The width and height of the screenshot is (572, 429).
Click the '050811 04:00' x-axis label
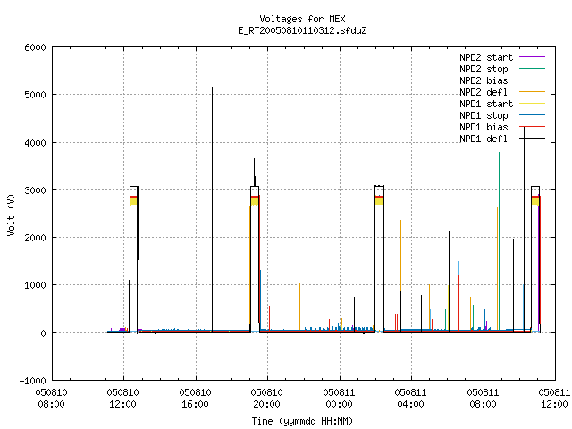[x=410, y=398]
